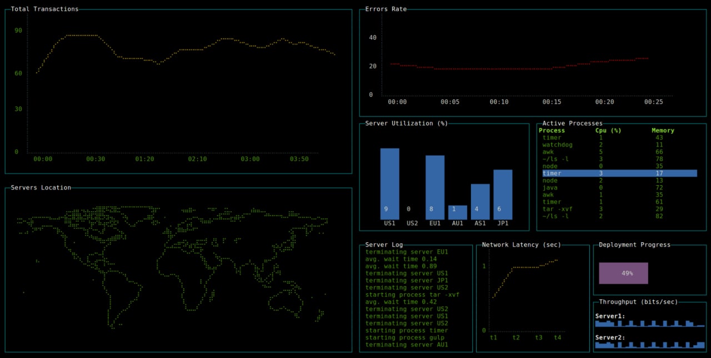Click log entry 'terminating server AU1'

[407, 345]
